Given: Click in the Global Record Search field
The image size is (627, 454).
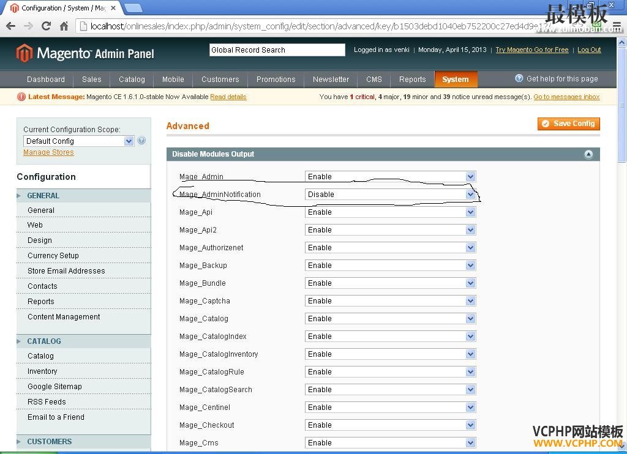Looking at the screenshot, I should click(x=277, y=50).
